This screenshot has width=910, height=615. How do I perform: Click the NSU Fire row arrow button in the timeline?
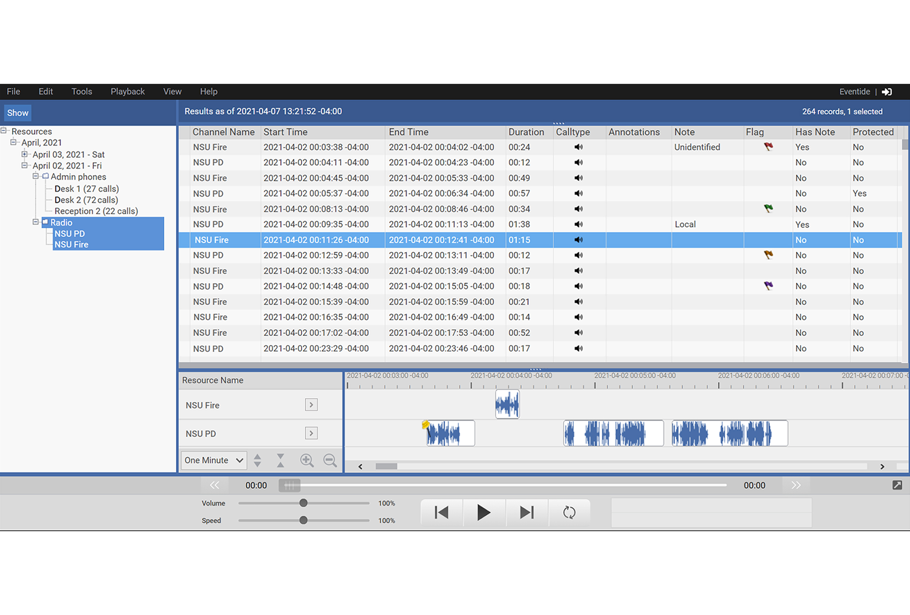pyautogui.click(x=311, y=404)
